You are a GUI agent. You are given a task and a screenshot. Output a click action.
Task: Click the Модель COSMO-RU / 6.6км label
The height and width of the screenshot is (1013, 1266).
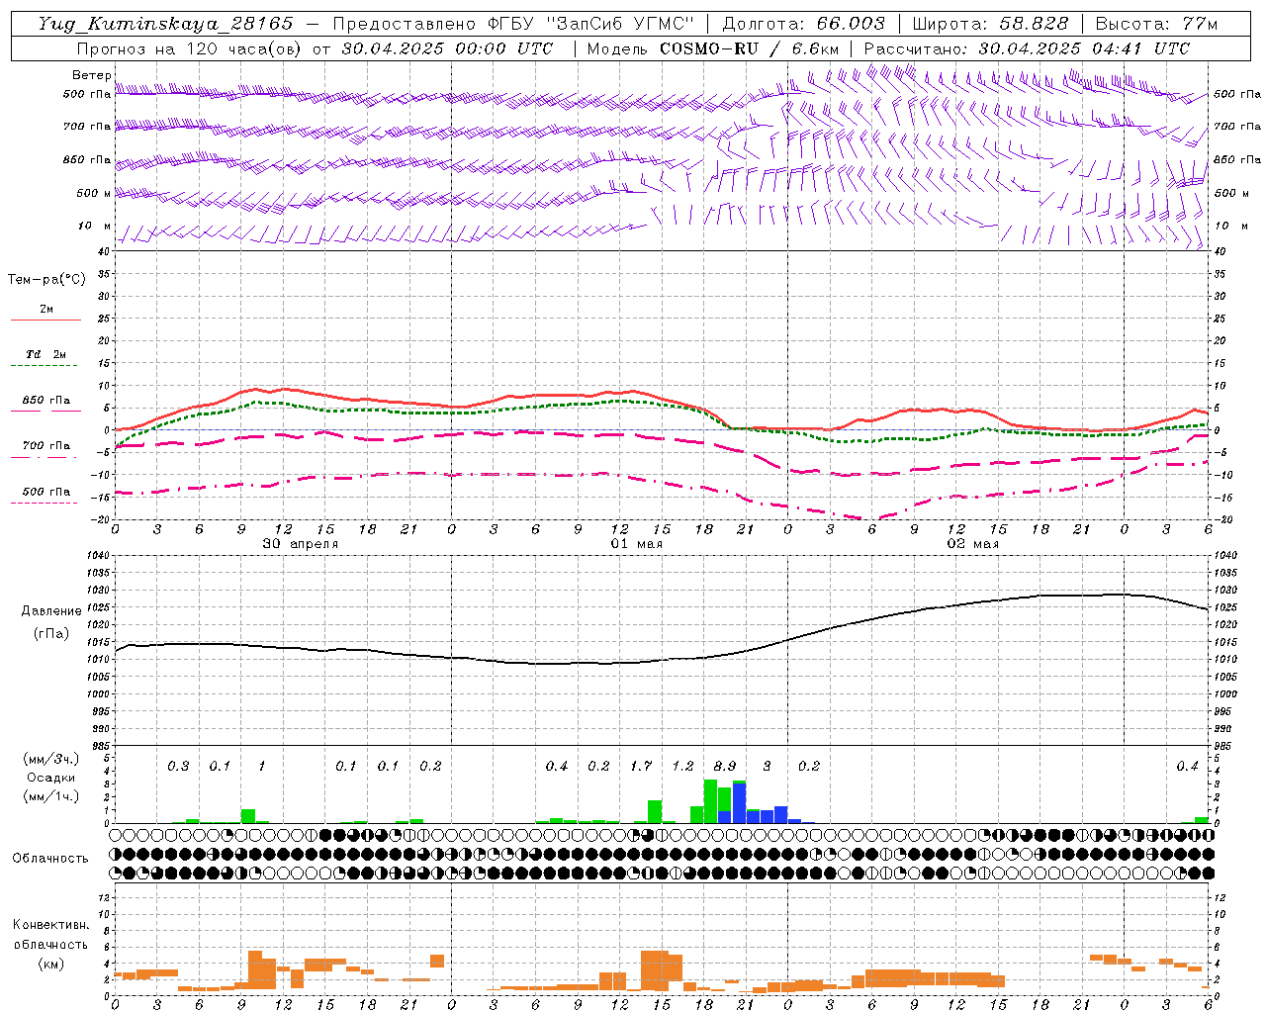click(x=713, y=48)
